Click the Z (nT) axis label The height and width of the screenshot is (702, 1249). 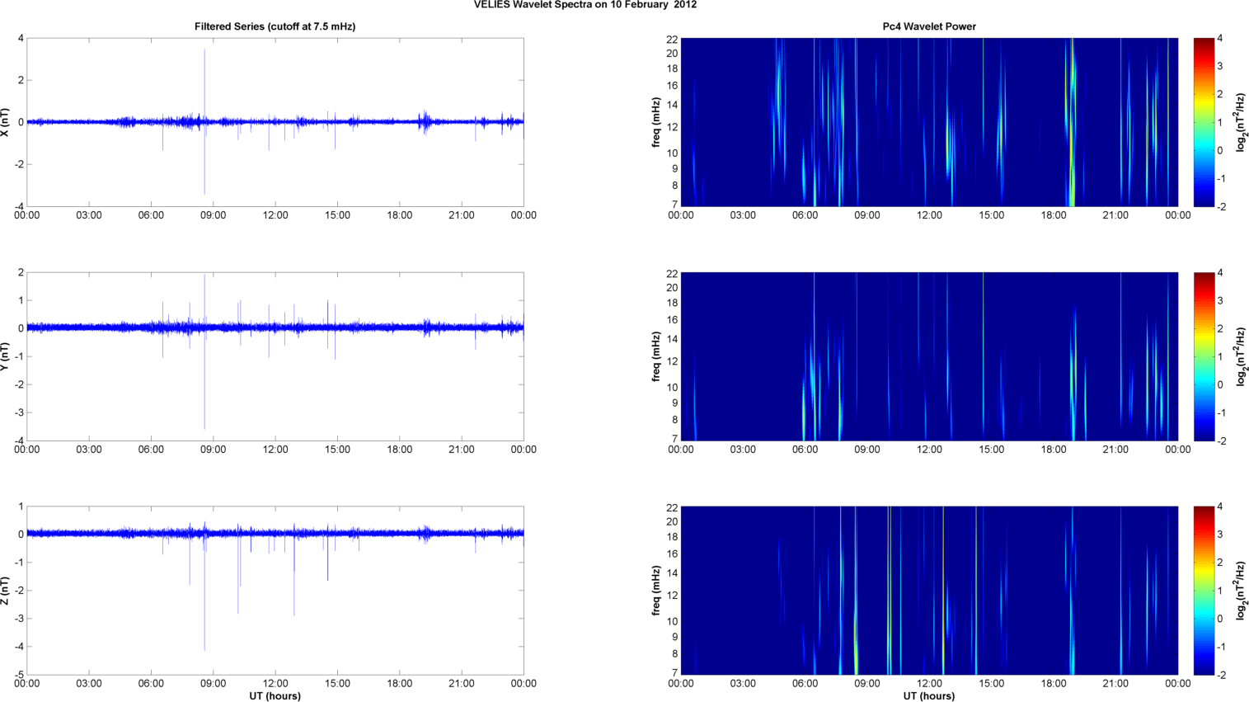pos(6,591)
